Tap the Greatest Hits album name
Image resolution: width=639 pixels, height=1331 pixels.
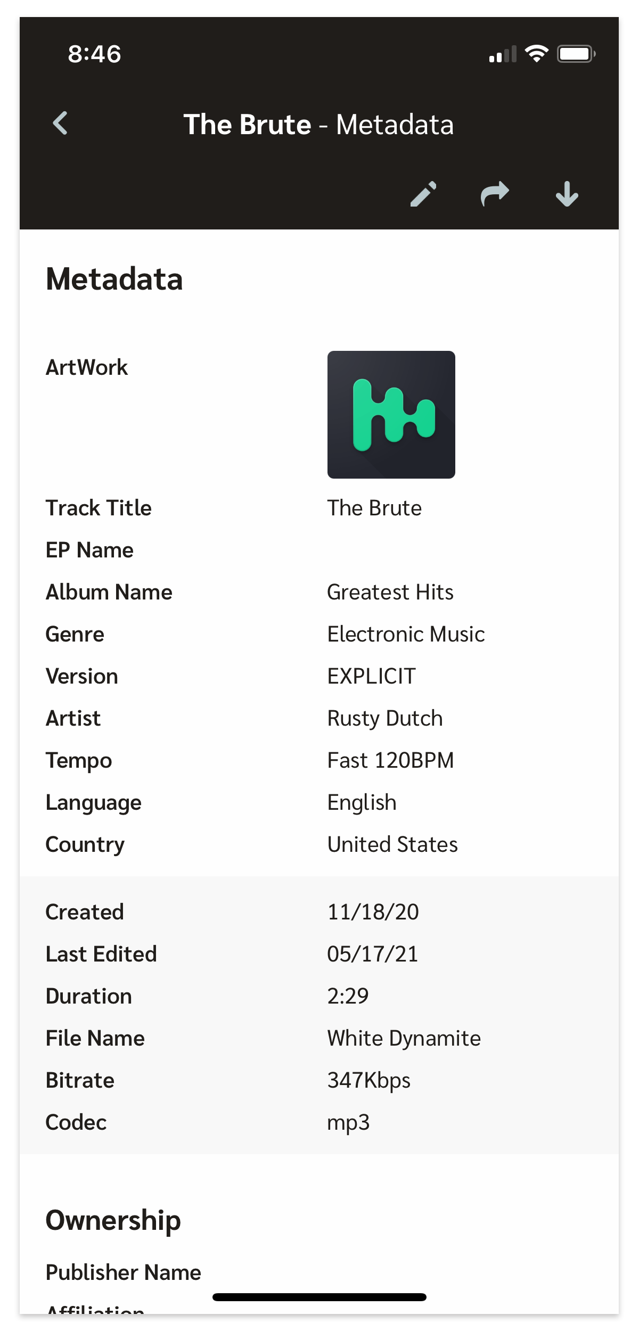click(x=390, y=592)
